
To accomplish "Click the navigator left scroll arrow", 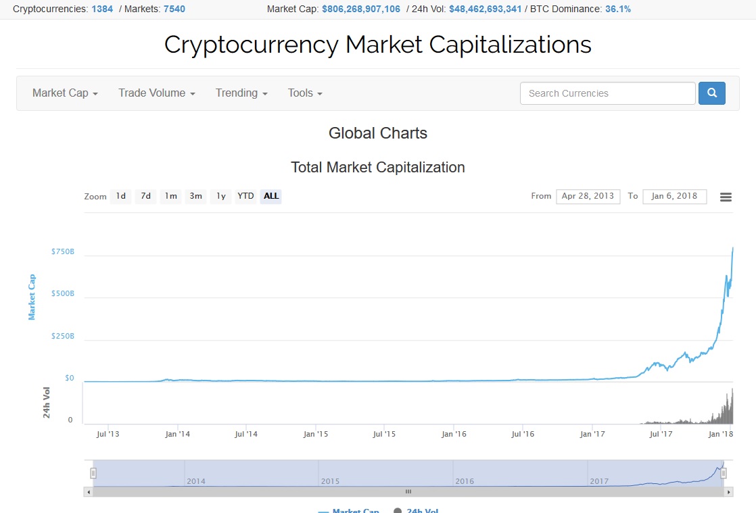I will [88, 492].
